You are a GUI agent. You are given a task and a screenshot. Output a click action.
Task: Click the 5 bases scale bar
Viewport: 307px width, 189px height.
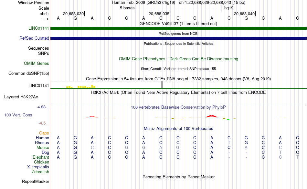click(x=178, y=8)
